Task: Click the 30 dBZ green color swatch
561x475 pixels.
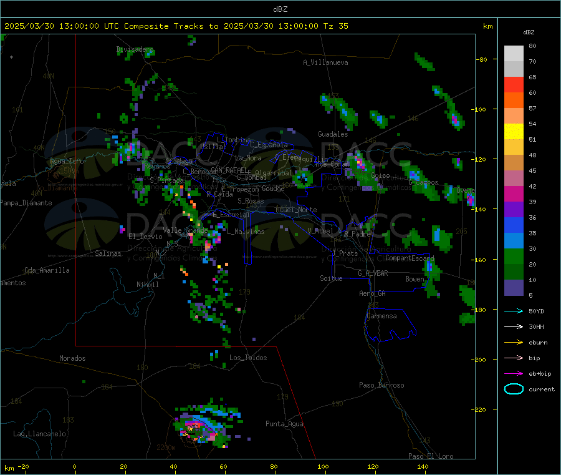Action: pos(514,256)
